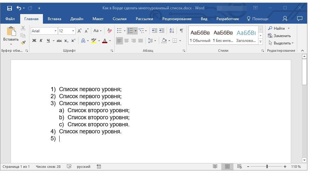The image size is (310, 173).
Task: Toggle bold formatting (Ж)
Action: (34, 41)
